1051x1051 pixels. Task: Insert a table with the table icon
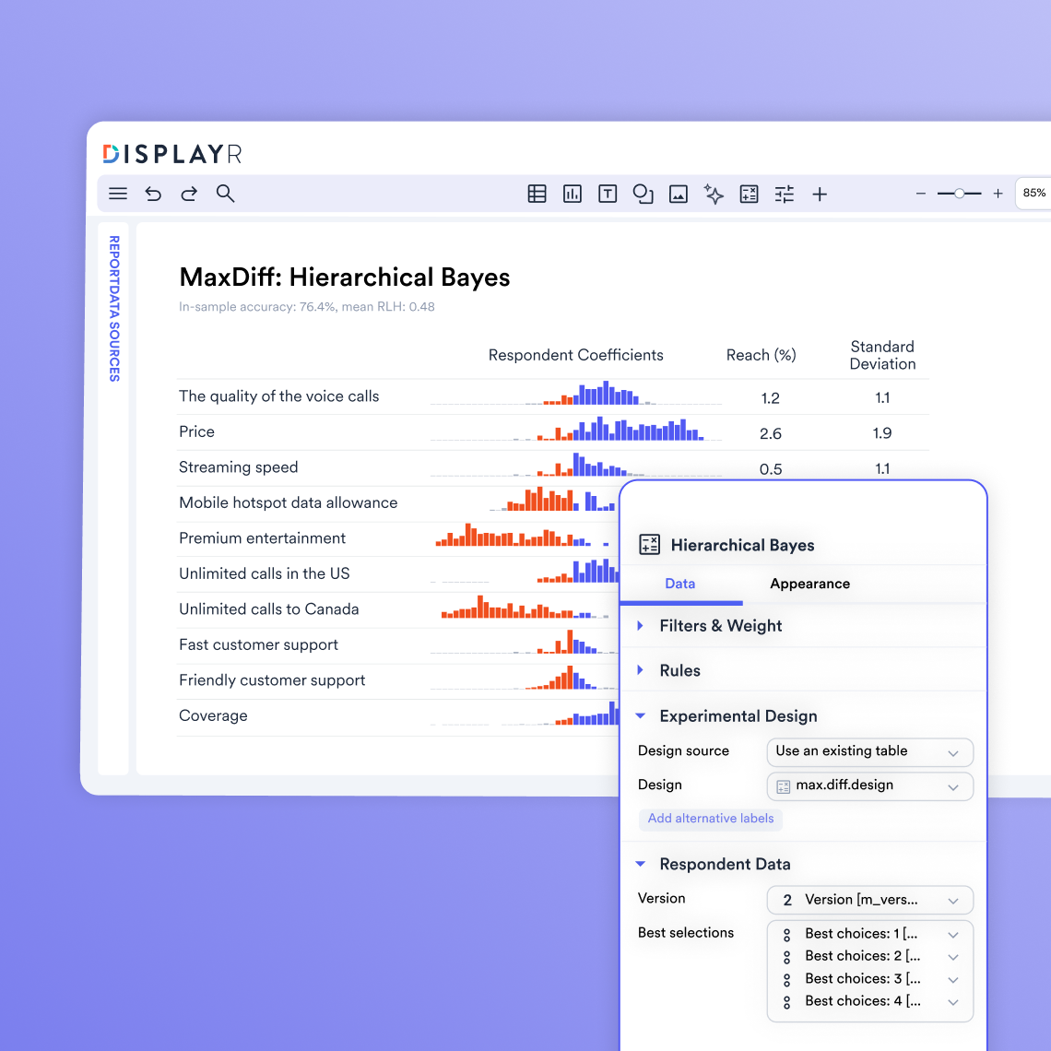537,194
